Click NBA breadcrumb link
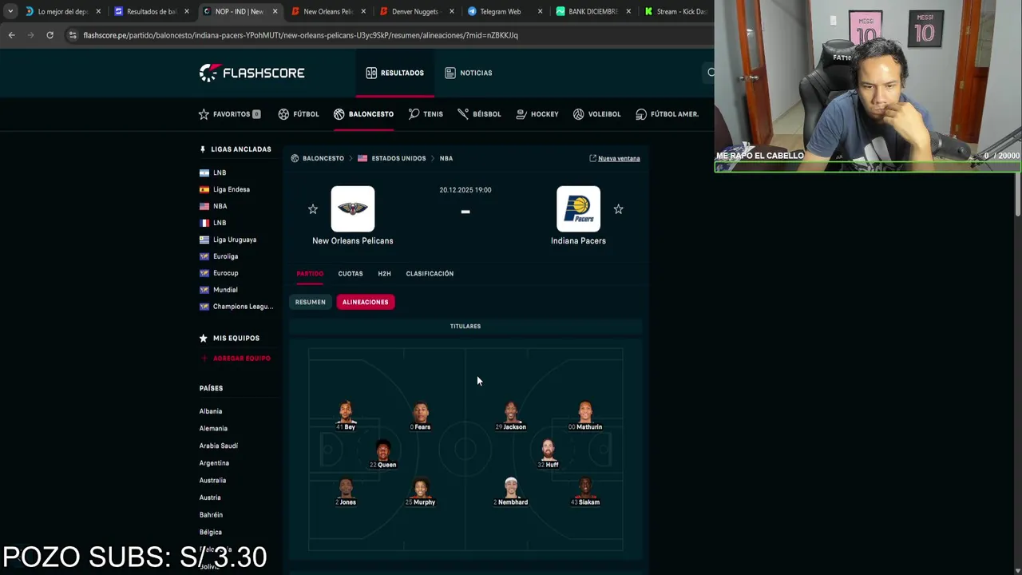Viewport: 1022px width, 575px height. click(x=446, y=158)
